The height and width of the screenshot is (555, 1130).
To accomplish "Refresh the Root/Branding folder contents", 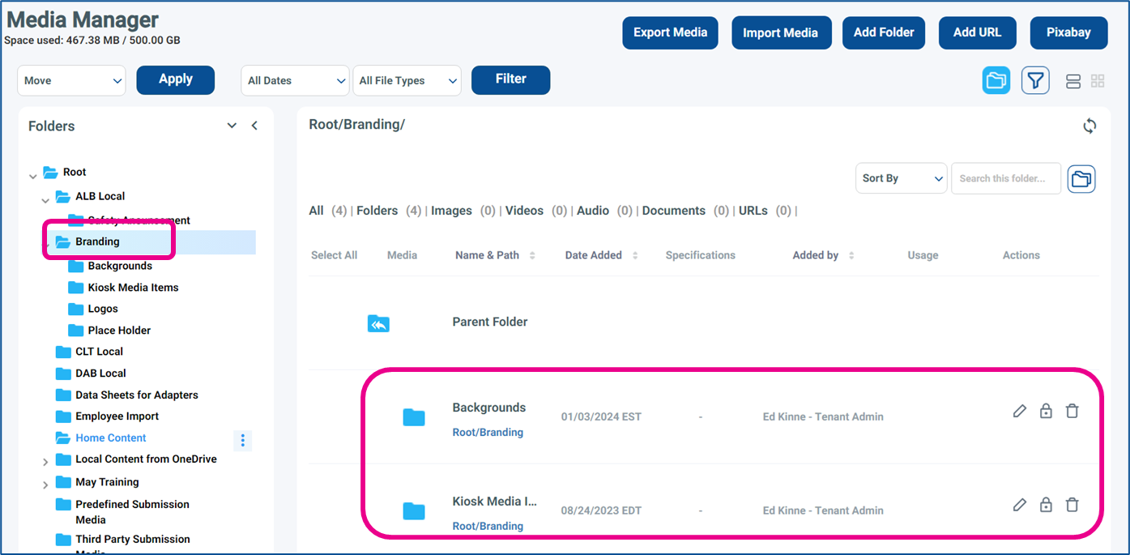I will (1089, 126).
